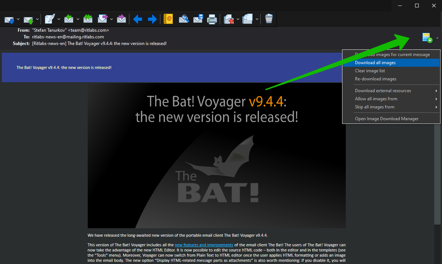The height and width of the screenshot is (264, 442).
Task: Go to next message blue arrow
Action: coord(152,19)
